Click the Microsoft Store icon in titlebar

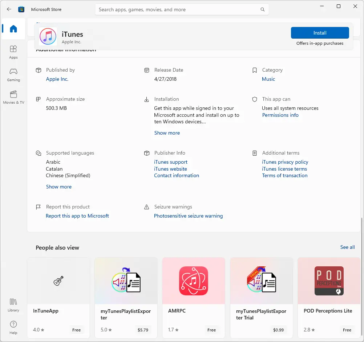point(21,9)
